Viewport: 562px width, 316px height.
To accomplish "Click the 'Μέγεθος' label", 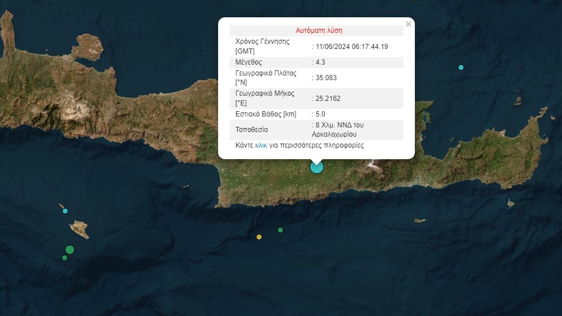I will (248, 62).
